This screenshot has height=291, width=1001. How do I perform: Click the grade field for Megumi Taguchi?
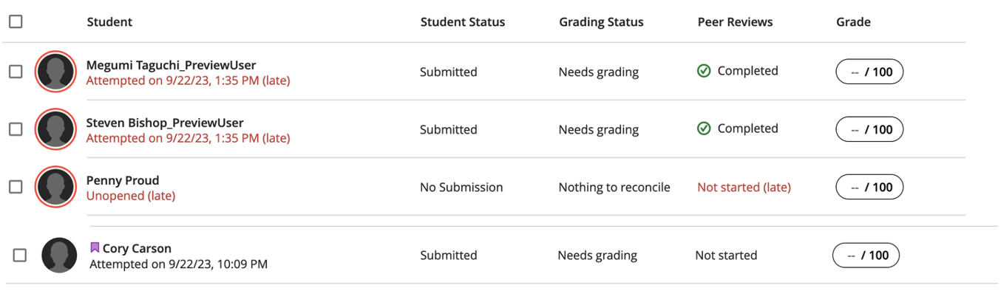869,72
